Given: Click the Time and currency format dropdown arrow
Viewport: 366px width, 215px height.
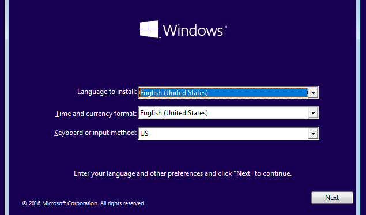Looking at the screenshot, I should (313, 113).
